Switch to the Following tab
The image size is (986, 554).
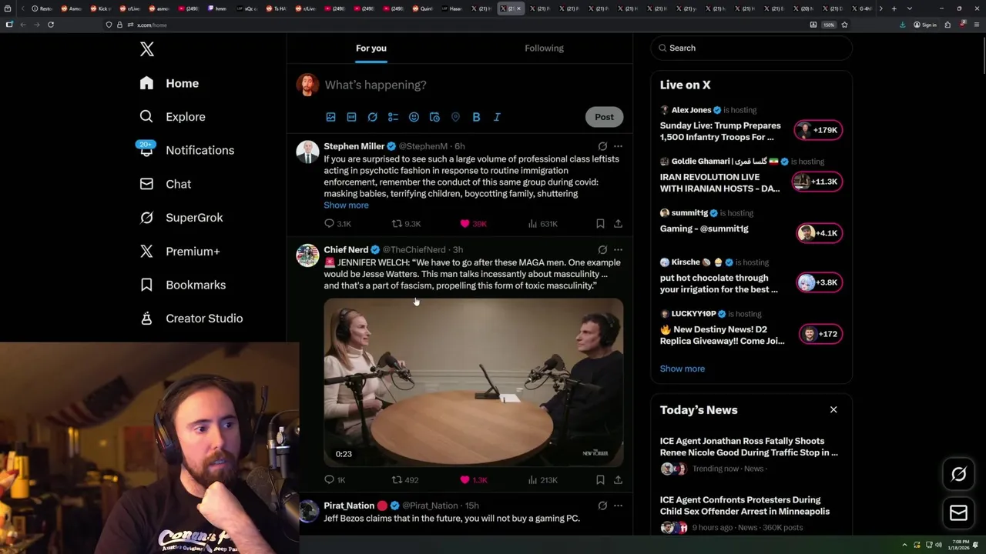pos(545,48)
